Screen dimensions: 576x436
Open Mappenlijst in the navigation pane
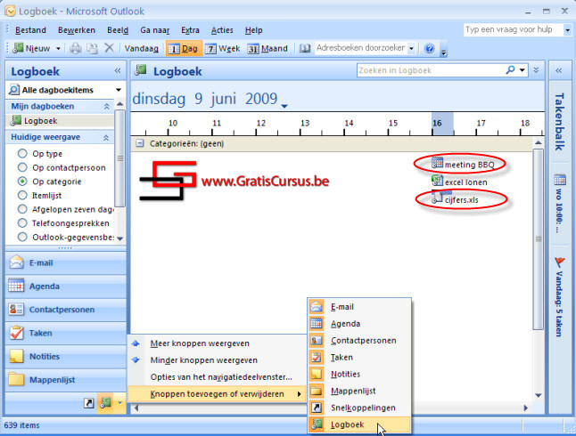pyautogui.click(x=65, y=380)
